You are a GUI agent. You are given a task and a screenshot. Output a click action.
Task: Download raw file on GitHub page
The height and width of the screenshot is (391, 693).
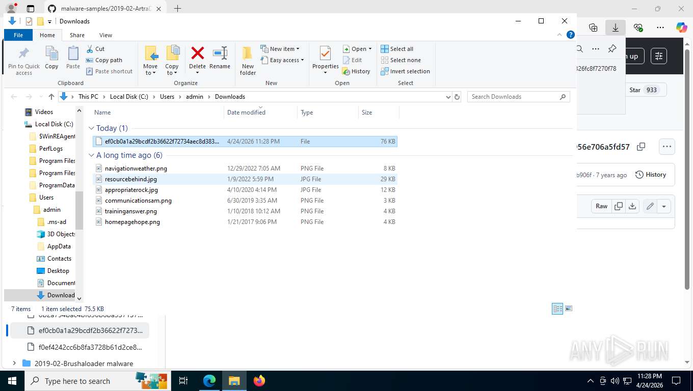pos(632,206)
